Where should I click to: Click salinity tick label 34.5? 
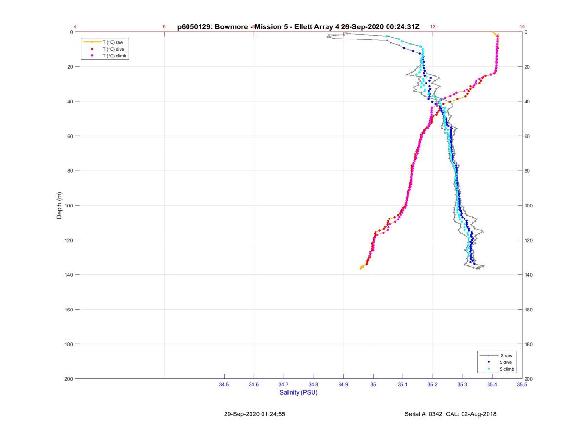[224, 384]
